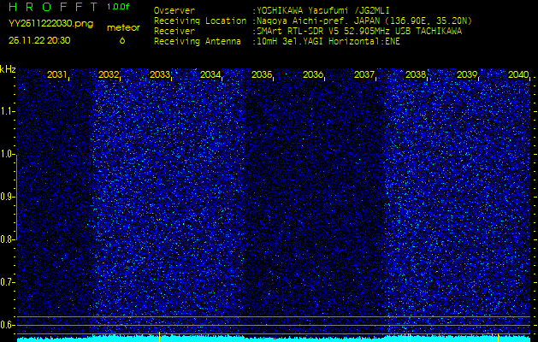Screen dimensions: 538x342
Task: Select observer name YOSHIKAWA Yasufumi /JG2MLI
Action: [322, 10]
